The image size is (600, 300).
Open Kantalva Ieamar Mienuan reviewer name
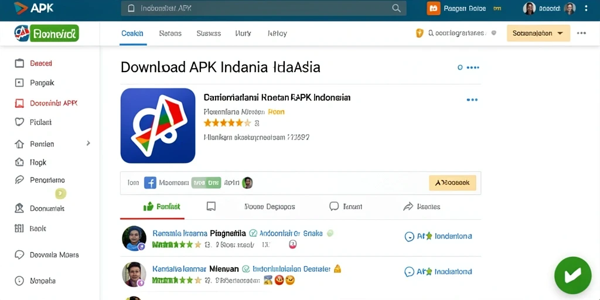(x=196, y=269)
